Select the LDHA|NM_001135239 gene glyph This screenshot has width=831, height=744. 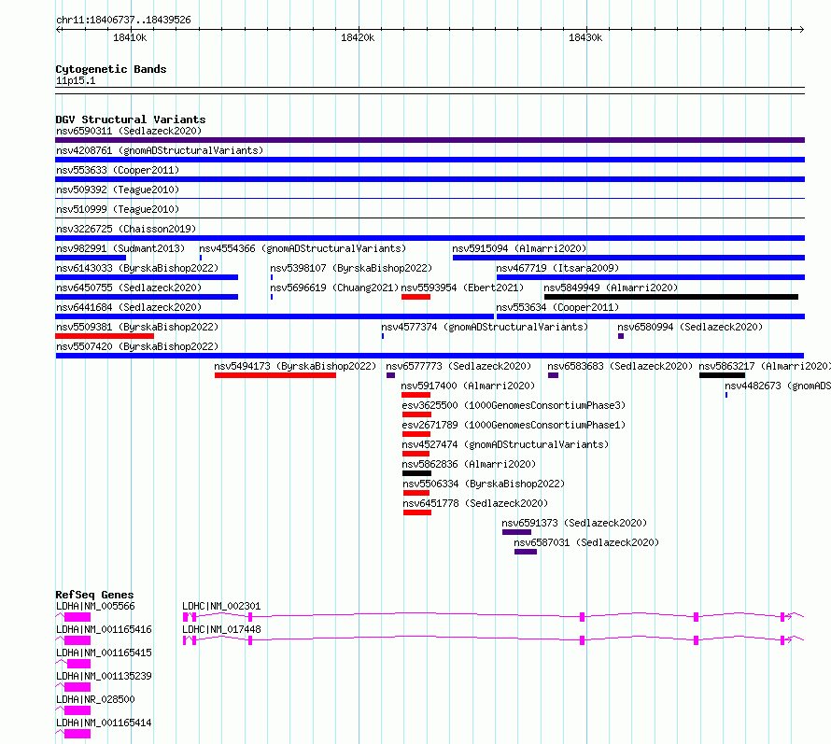(x=73, y=687)
